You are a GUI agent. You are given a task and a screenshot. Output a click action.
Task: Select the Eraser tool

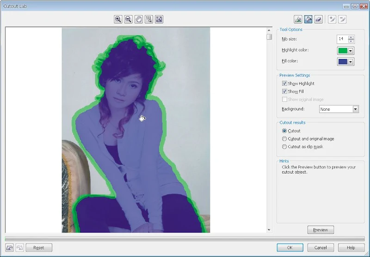[x=318, y=19]
